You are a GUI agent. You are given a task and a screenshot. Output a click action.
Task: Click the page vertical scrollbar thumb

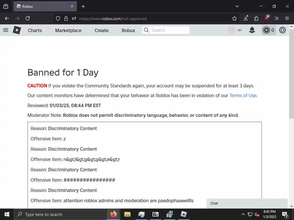[291, 74]
